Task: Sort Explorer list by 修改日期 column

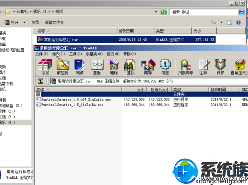Action: (x=135, y=31)
